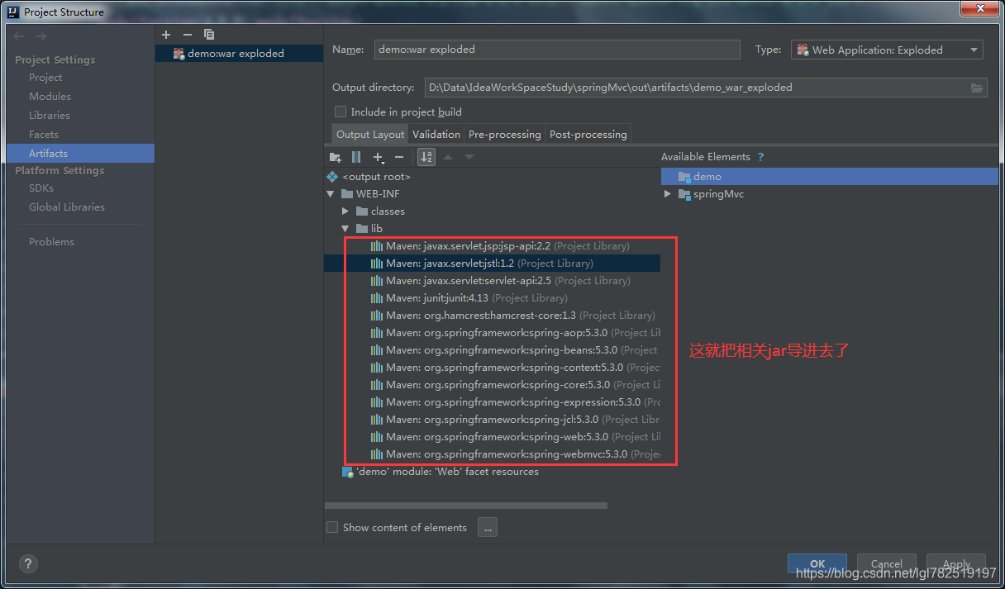This screenshot has width=1005, height=589.
Task: Open the Pre-processing tab
Action: 504,135
